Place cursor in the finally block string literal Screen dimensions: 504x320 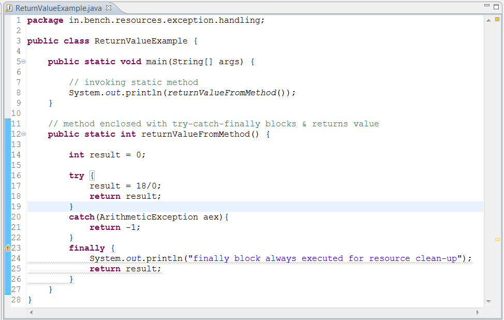click(x=321, y=258)
